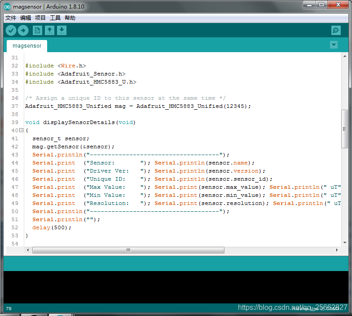Click line number 31 in the gutter
Image resolution: width=352 pixels, height=316 pixels.
point(15,58)
